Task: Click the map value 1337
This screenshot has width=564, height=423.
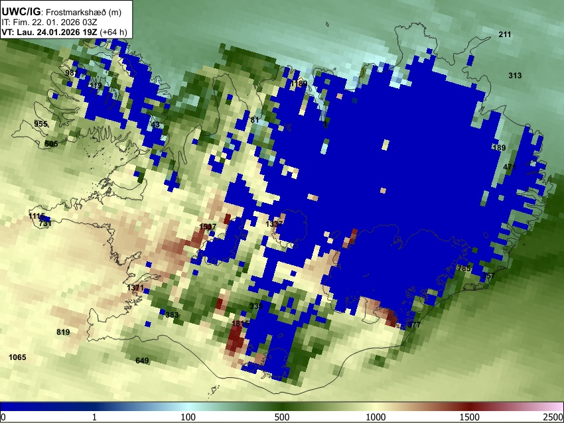Action: [274, 224]
